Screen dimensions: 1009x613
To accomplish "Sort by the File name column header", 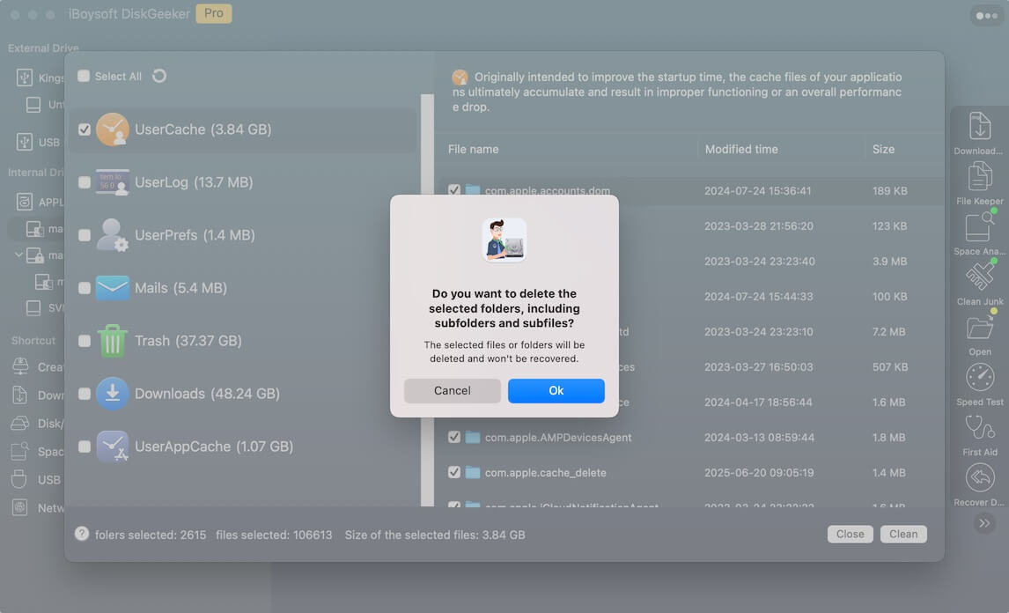I will tap(473, 150).
